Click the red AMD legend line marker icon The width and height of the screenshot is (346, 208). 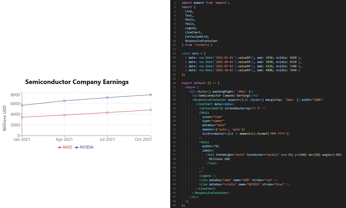(60, 147)
